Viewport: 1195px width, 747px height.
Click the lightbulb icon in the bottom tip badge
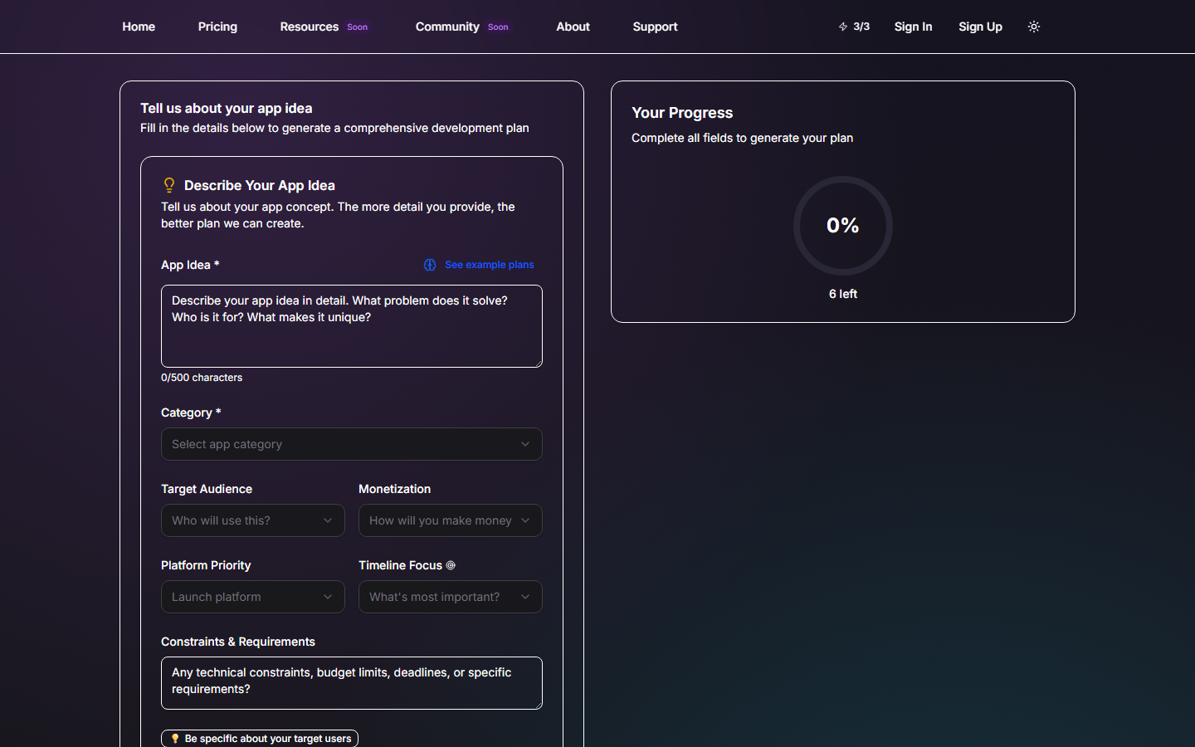click(x=174, y=738)
